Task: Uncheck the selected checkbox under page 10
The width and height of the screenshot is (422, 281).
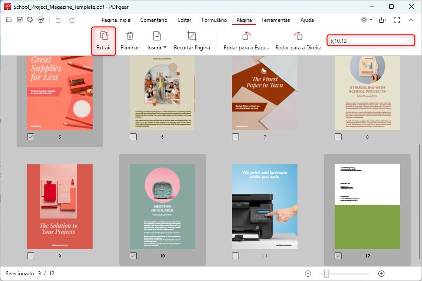Action: 133,256
